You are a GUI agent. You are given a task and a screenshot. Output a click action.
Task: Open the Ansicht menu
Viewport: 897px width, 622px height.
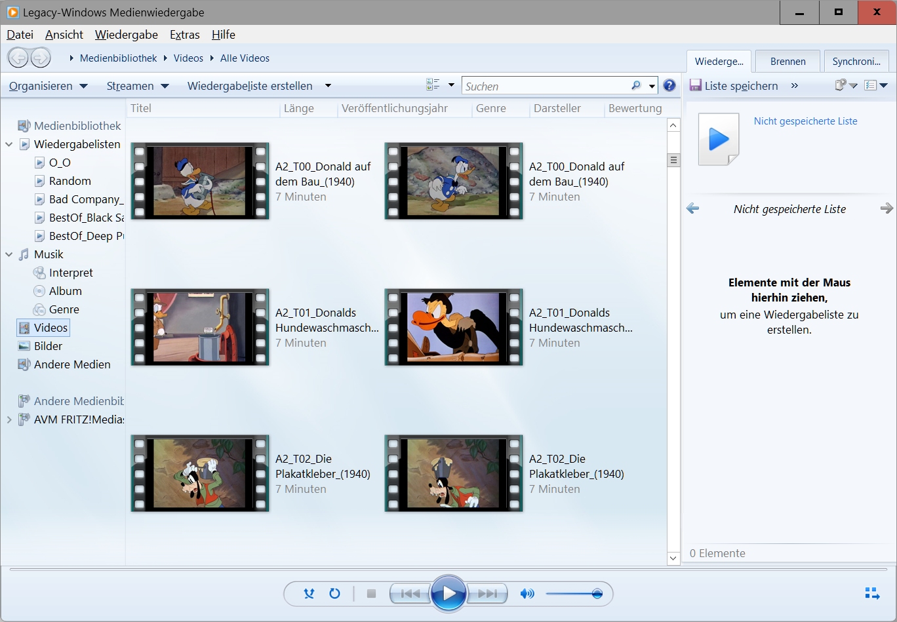64,35
